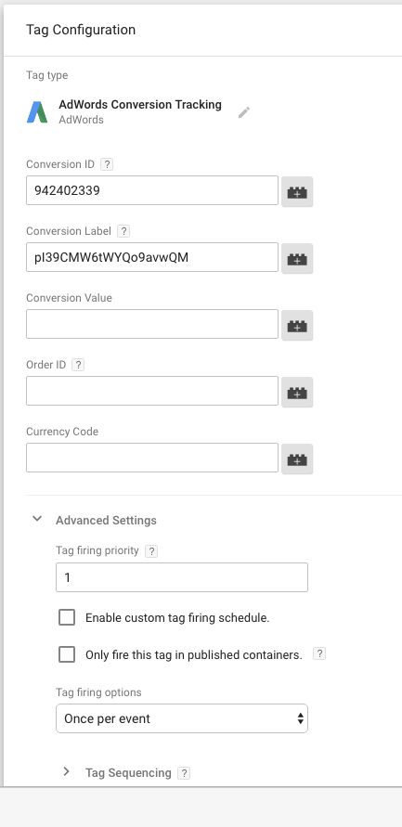Open help icon beside published containers option
This screenshot has height=827, width=402.
tap(319, 654)
